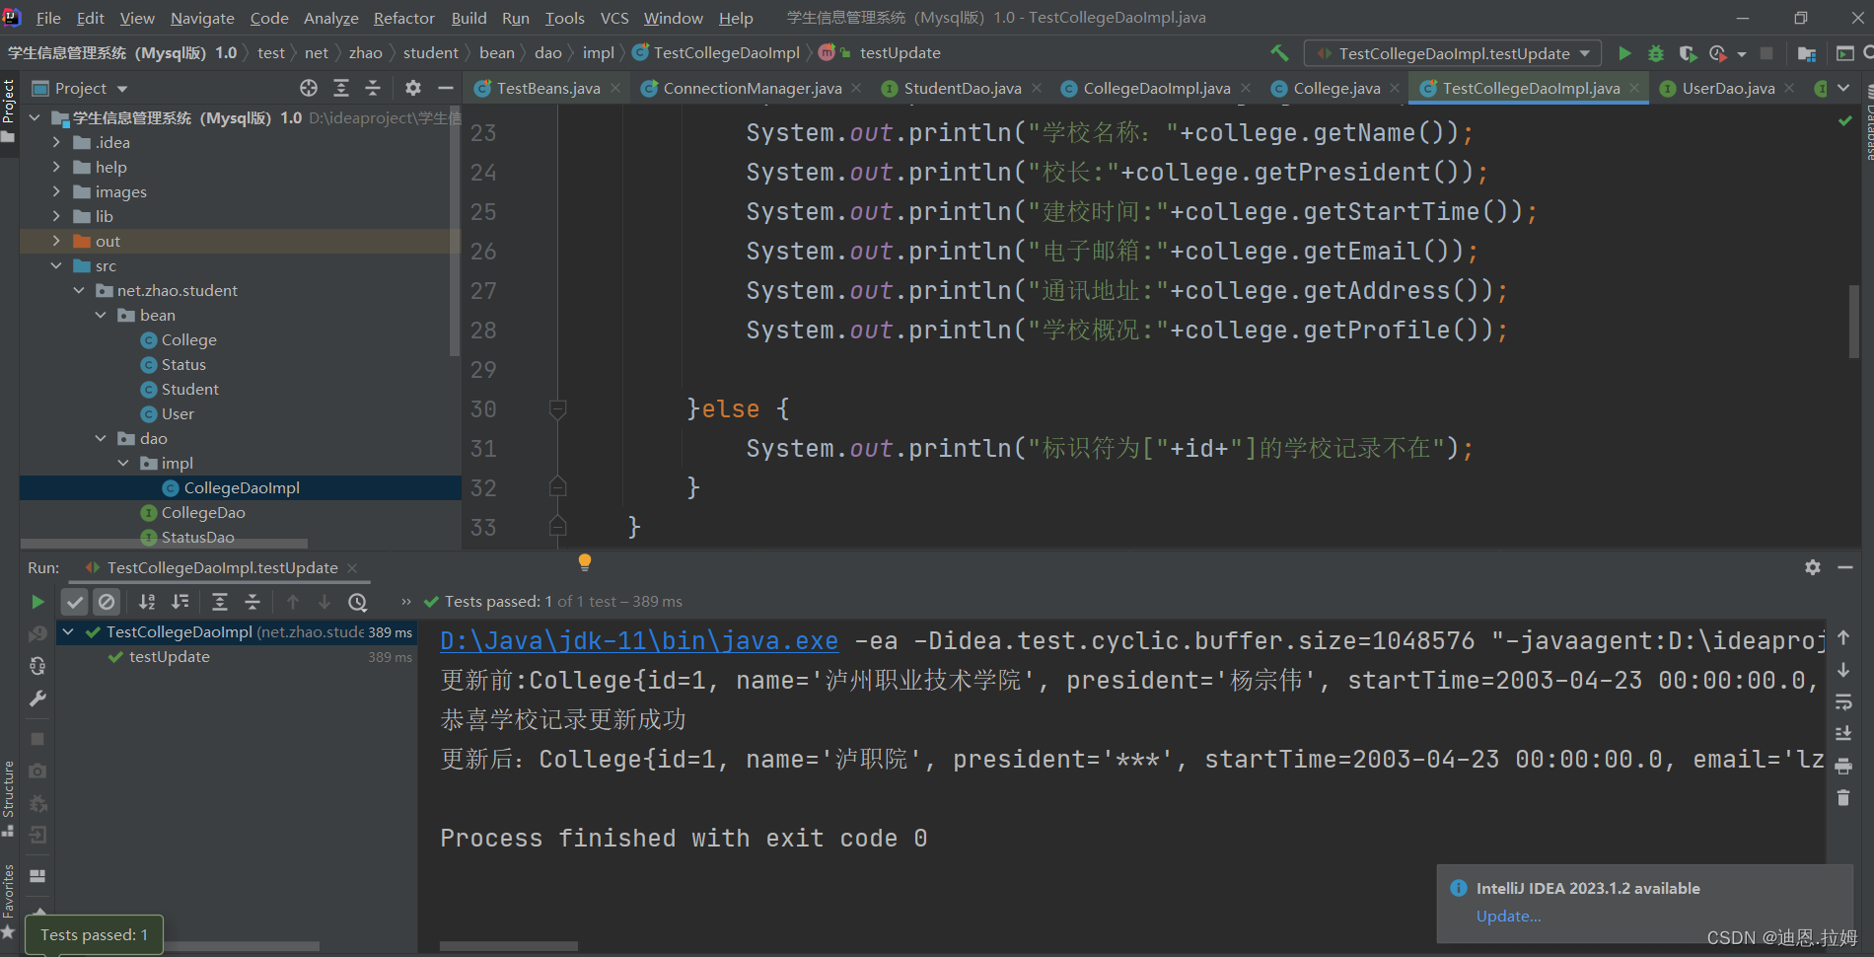Screen dimensions: 1874x957
Task: Collapse the TestCollegeDaoImpl test result node
Action: (68, 631)
